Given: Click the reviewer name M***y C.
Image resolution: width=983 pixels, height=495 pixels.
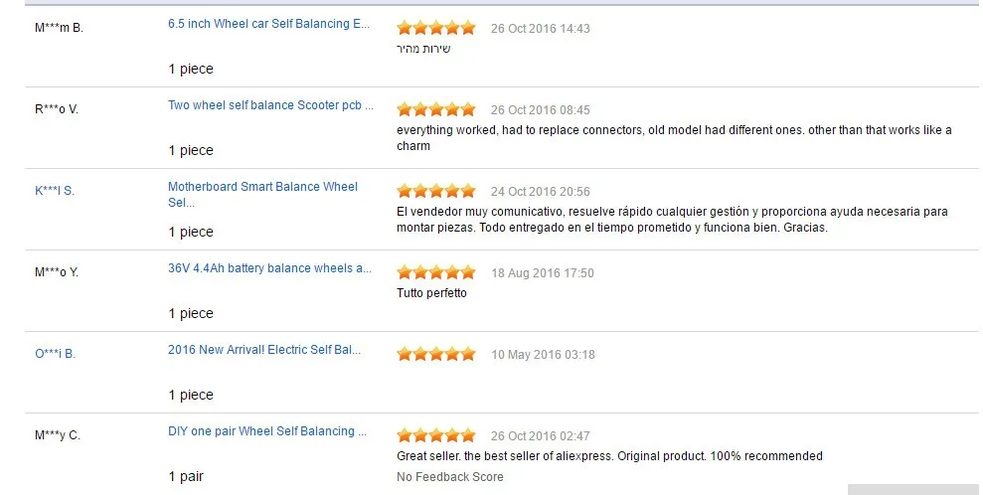Looking at the screenshot, I should [58, 434].
